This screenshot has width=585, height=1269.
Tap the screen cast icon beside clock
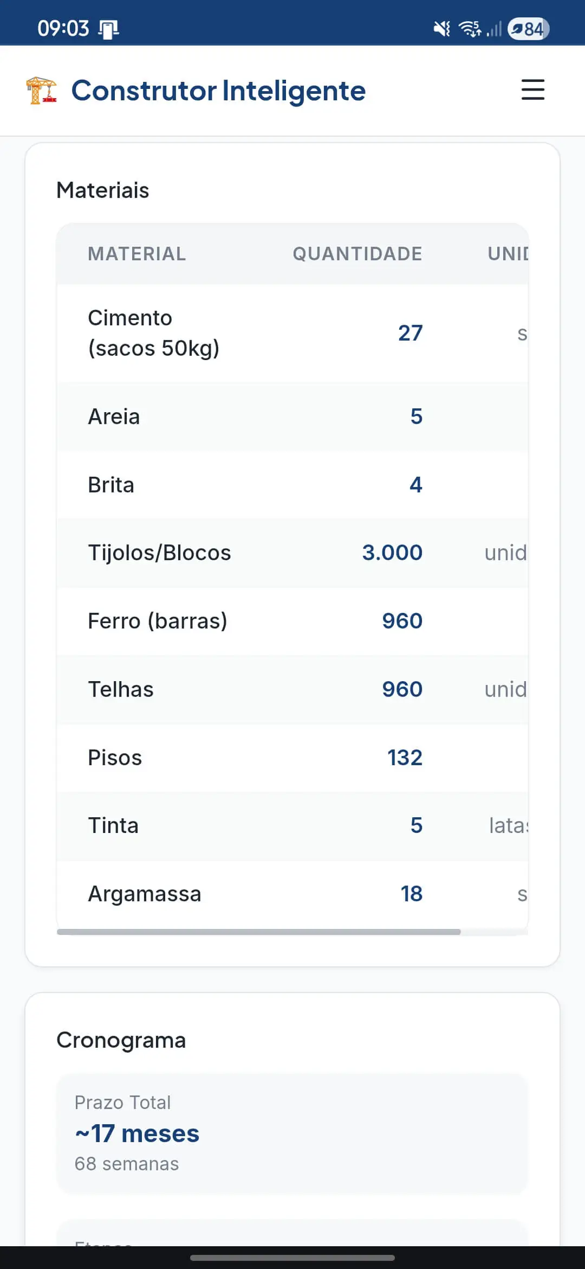tap(109, 29)
